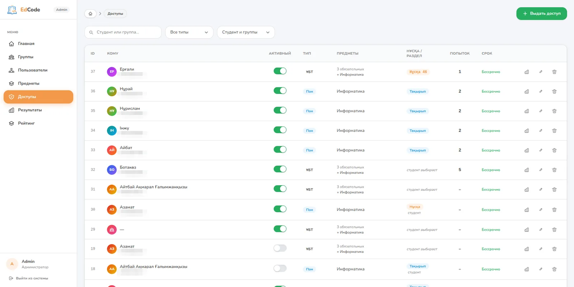The height and width of the screenshot is (287, 574).
Task: Open Предметы menu item
Action: 38,83
